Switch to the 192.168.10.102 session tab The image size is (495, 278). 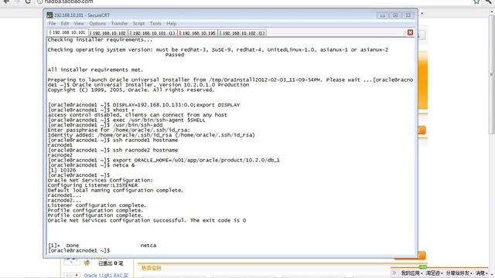click(x=108, y=32)
